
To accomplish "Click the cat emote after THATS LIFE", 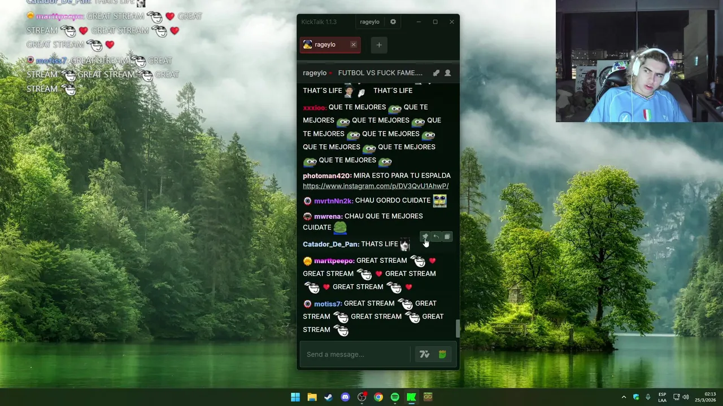I will 404,244.
